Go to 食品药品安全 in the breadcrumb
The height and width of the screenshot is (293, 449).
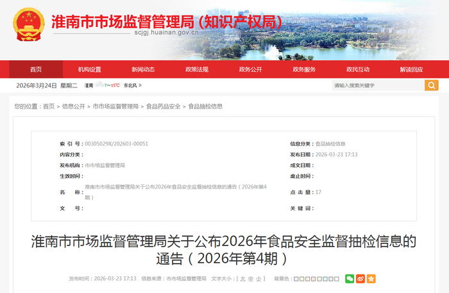pos(164,107)
